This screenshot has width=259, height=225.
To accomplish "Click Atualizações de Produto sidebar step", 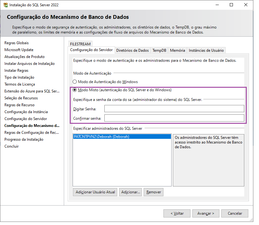I will point(25,57).
